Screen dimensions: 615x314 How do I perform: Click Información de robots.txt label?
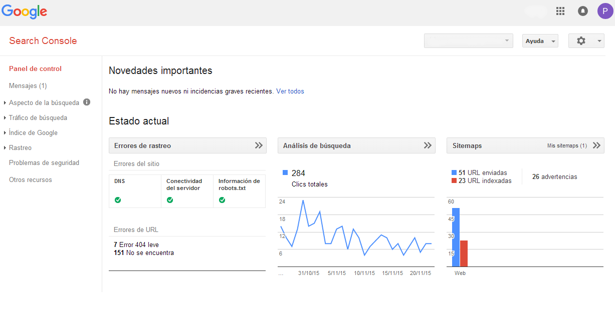239,184
